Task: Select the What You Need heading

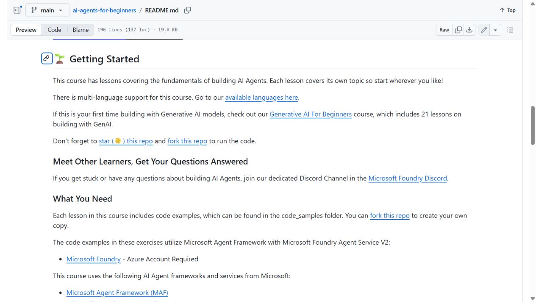Action: tap(83, 199)
